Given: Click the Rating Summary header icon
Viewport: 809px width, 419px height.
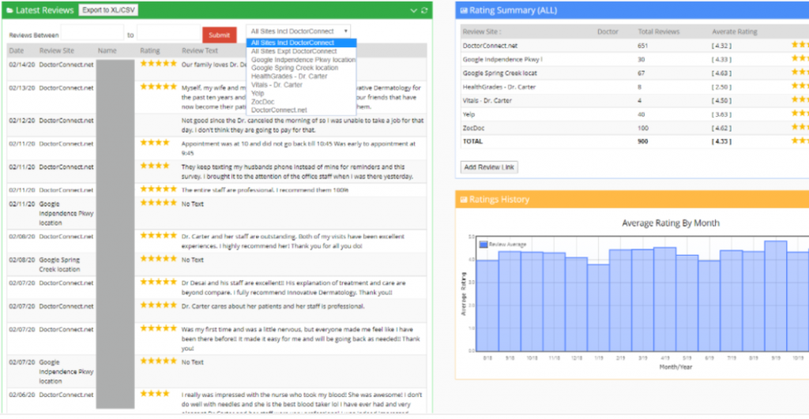Looking at the screenshot, I should coord(463,10).
